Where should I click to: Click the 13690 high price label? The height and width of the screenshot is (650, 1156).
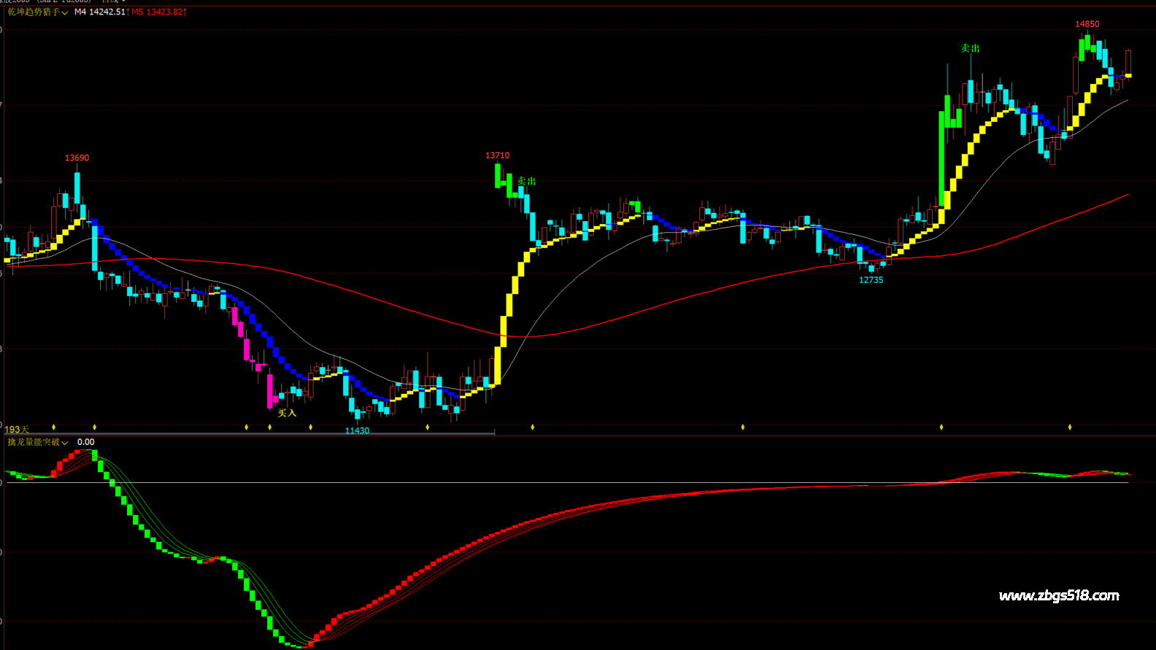(x=77, y=158)
